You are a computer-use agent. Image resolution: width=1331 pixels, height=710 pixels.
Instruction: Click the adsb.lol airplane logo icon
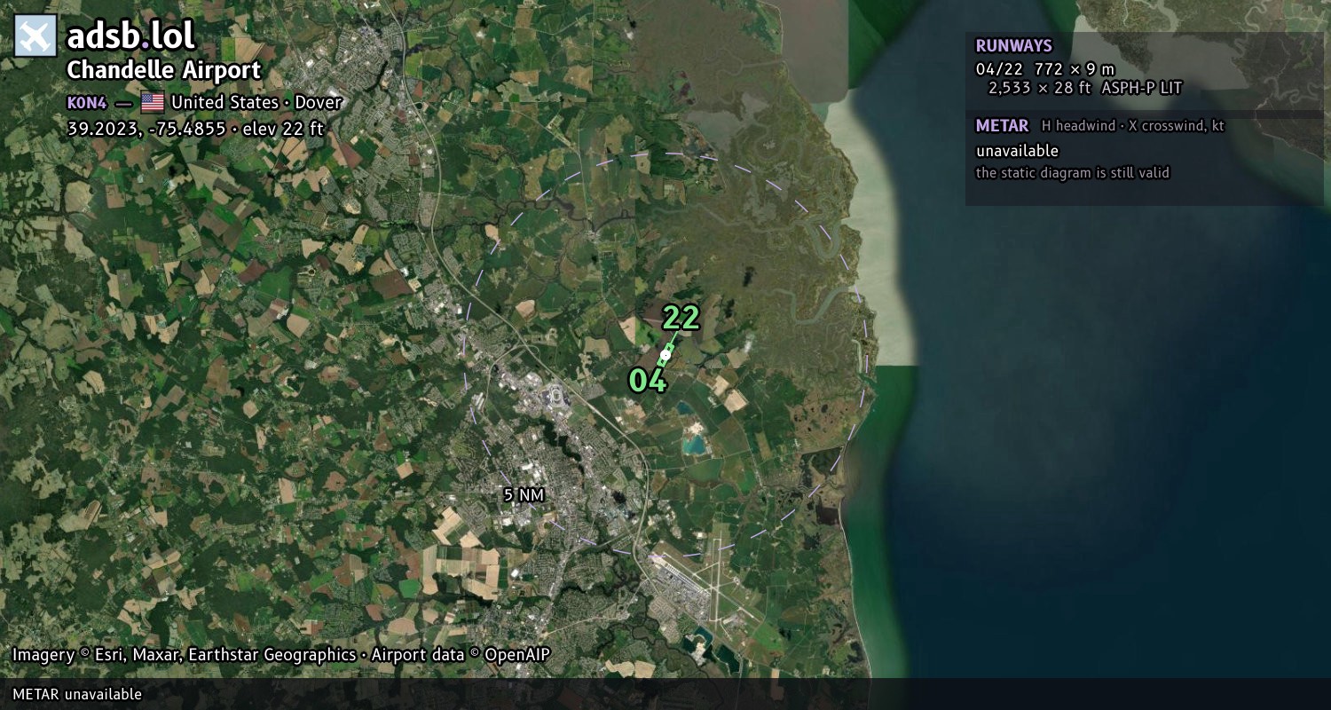[35, 35]
